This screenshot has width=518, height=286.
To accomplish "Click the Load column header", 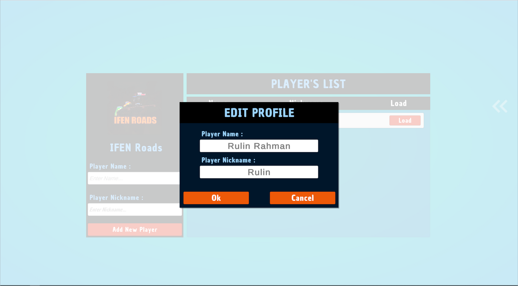I will click(399, 103).
